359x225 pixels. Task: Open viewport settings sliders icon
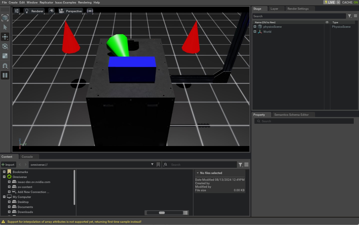click(x=16, y=11)
